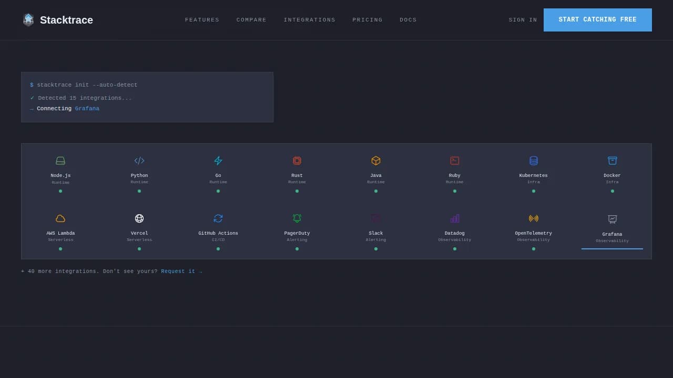Click the Stacktrace logo icon

28,20
